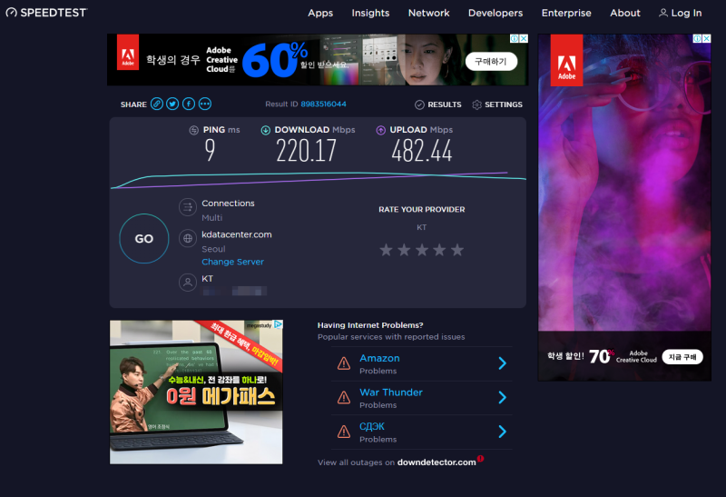
Task: Expand Amazon problems chevron
Action: pyautogui.click(x=503, y=363)
